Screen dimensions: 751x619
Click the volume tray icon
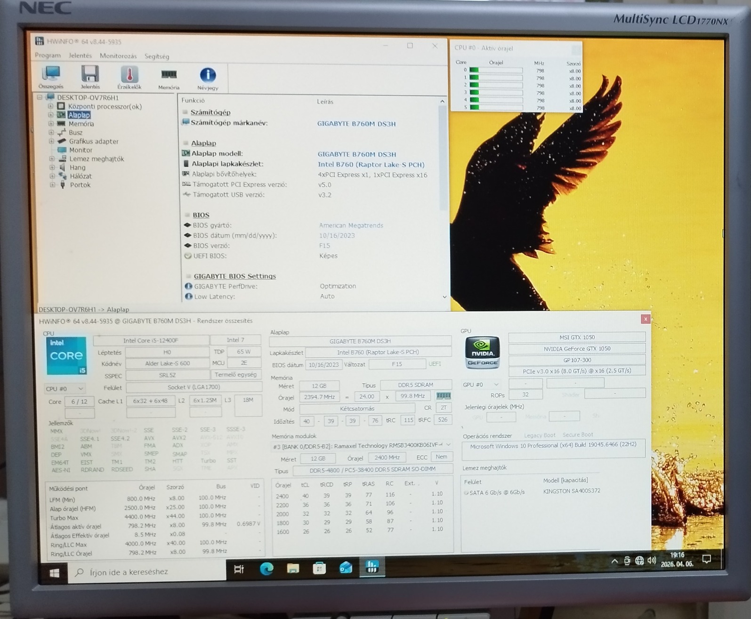(652, 560)
